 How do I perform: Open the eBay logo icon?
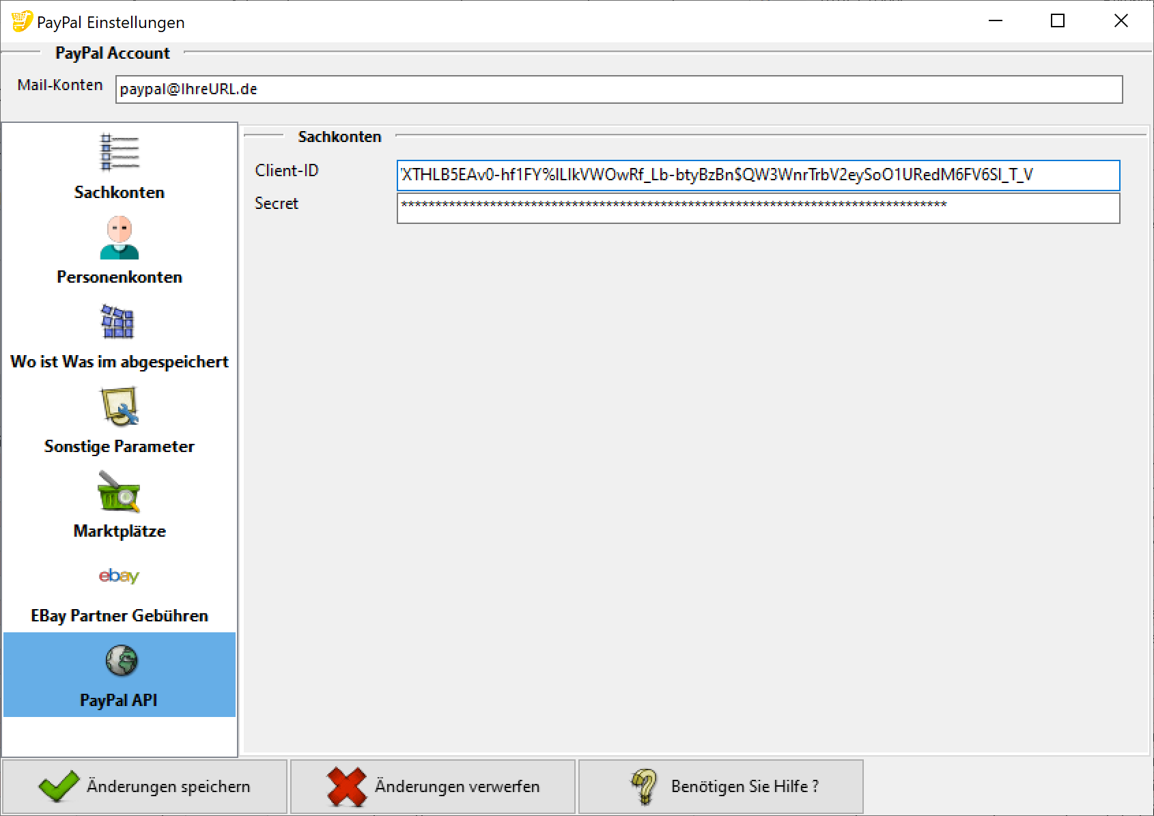click(x=119, y=576)
